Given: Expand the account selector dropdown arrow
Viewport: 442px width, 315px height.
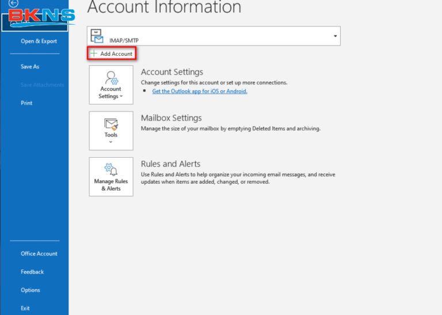Looking at the screenshot, I should (335, 36).
